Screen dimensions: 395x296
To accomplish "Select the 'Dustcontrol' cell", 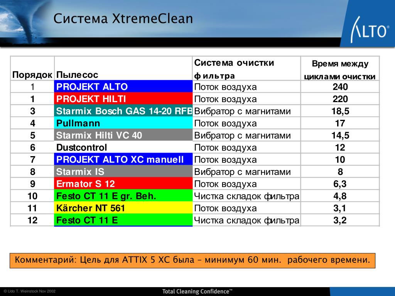I will 123,147.
